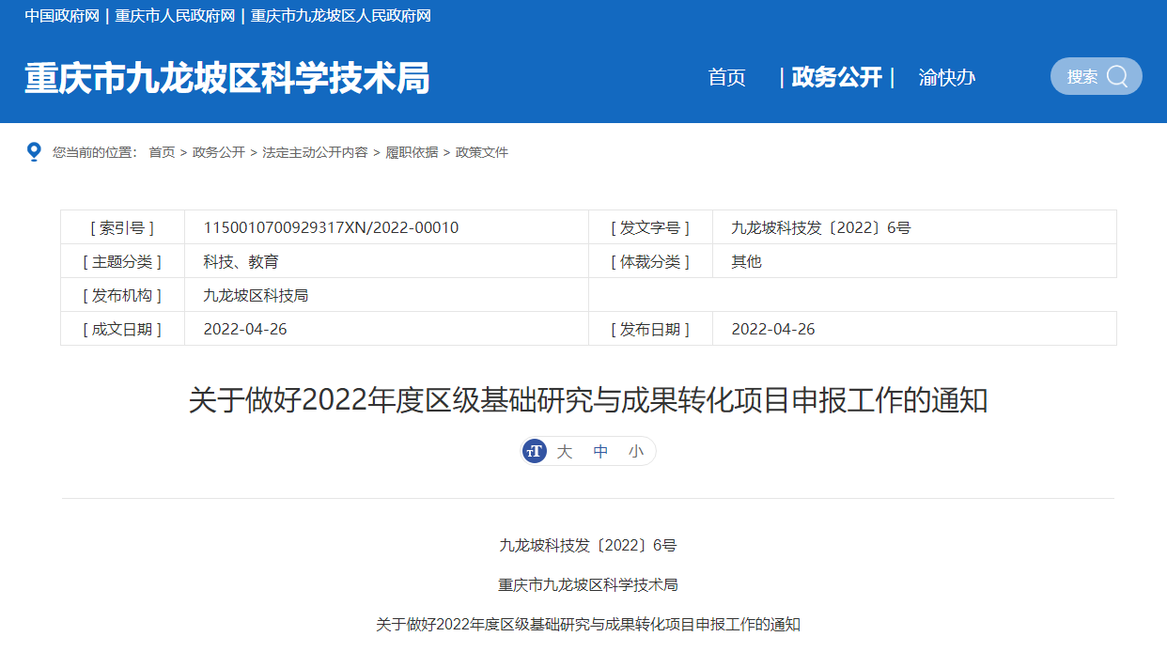The height and width of the screenshot is (652, 1167).
Task: Set font size to large (大)
Action: (564, 452)
